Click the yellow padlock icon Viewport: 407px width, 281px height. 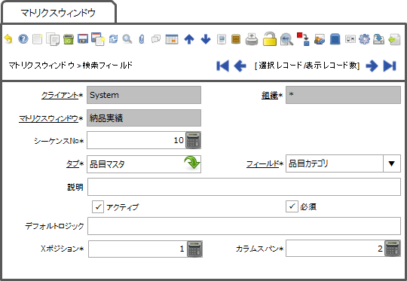(x=270, y=39)
